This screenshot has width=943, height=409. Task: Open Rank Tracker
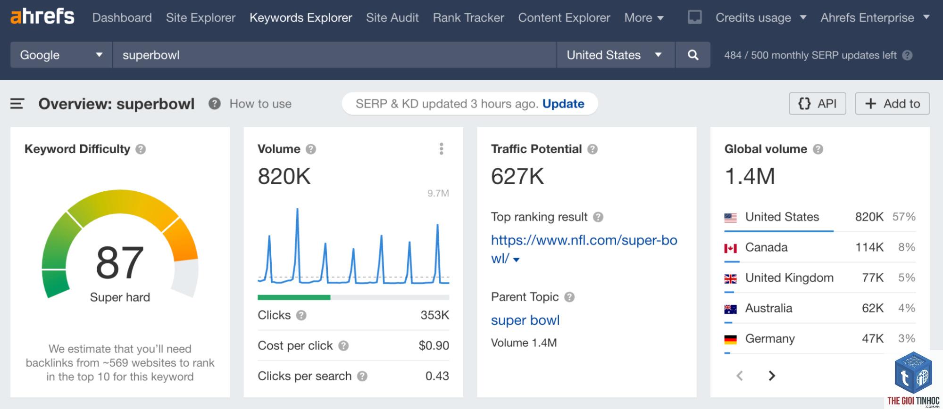pyautogui.click(x=468, y=18)
